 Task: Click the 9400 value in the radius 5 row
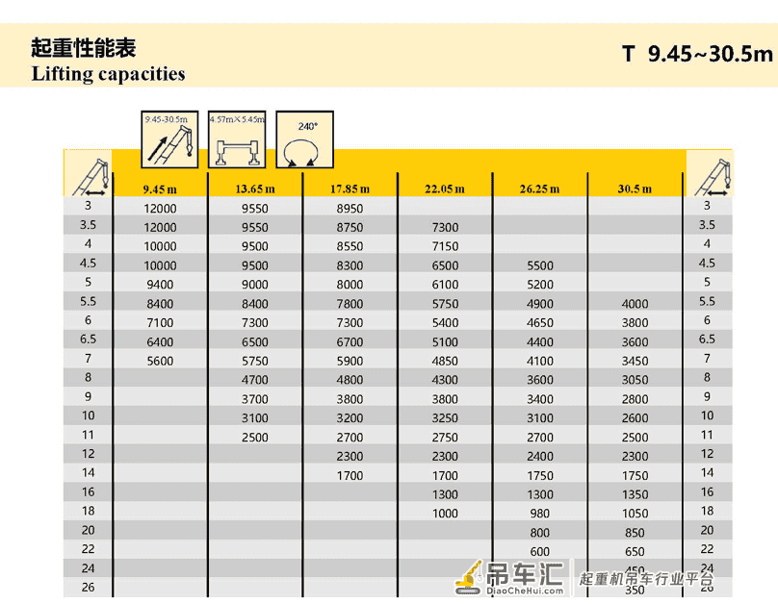click(160, 285)
